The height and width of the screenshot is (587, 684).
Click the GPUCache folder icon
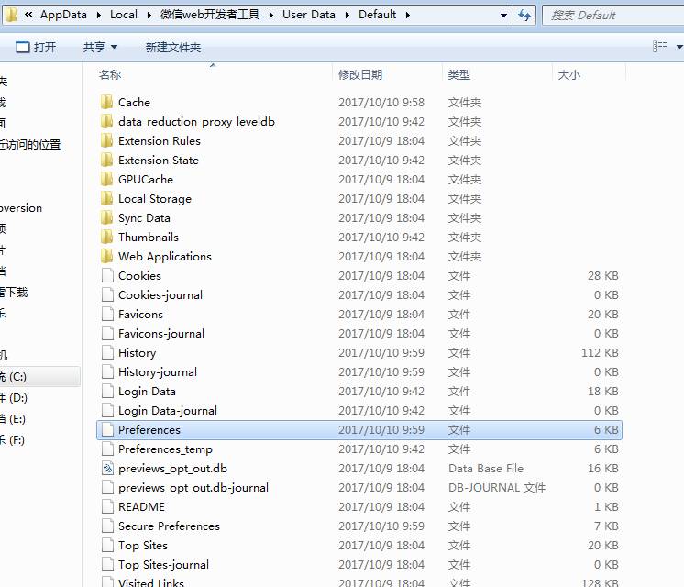coord(106,179)
